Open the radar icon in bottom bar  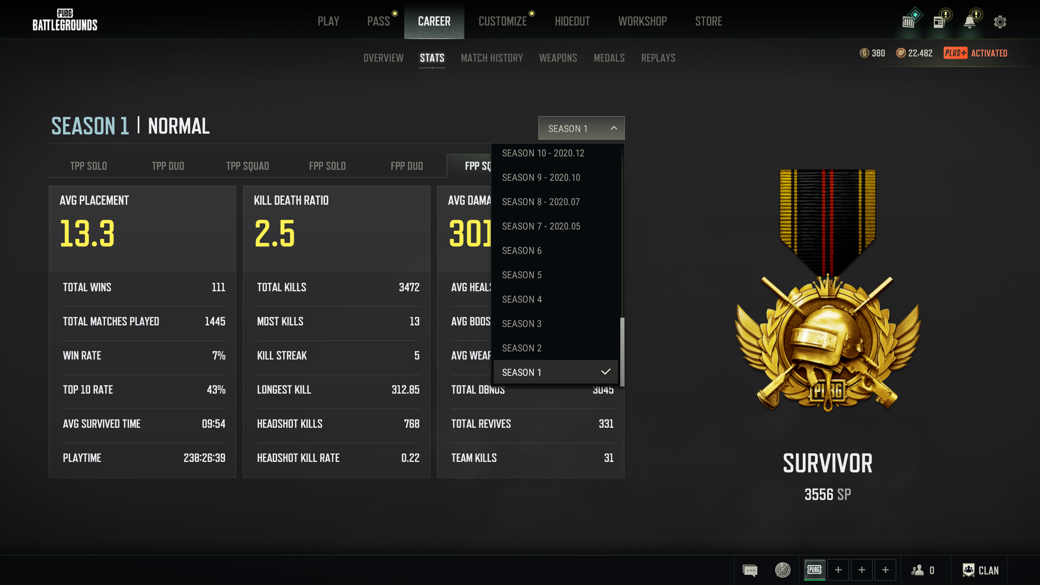782,570
